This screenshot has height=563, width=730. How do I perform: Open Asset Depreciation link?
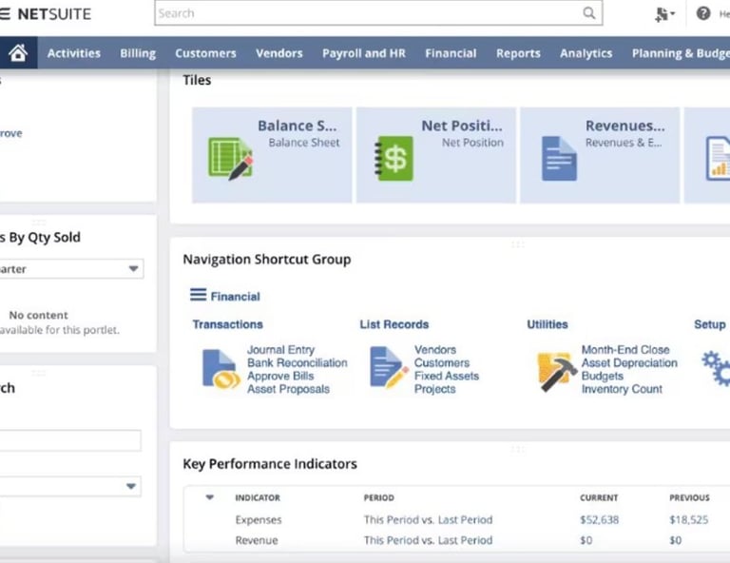pos(629,362)
